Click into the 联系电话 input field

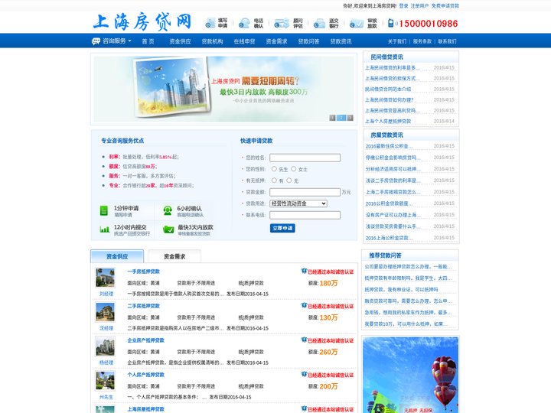pos(305,215)
